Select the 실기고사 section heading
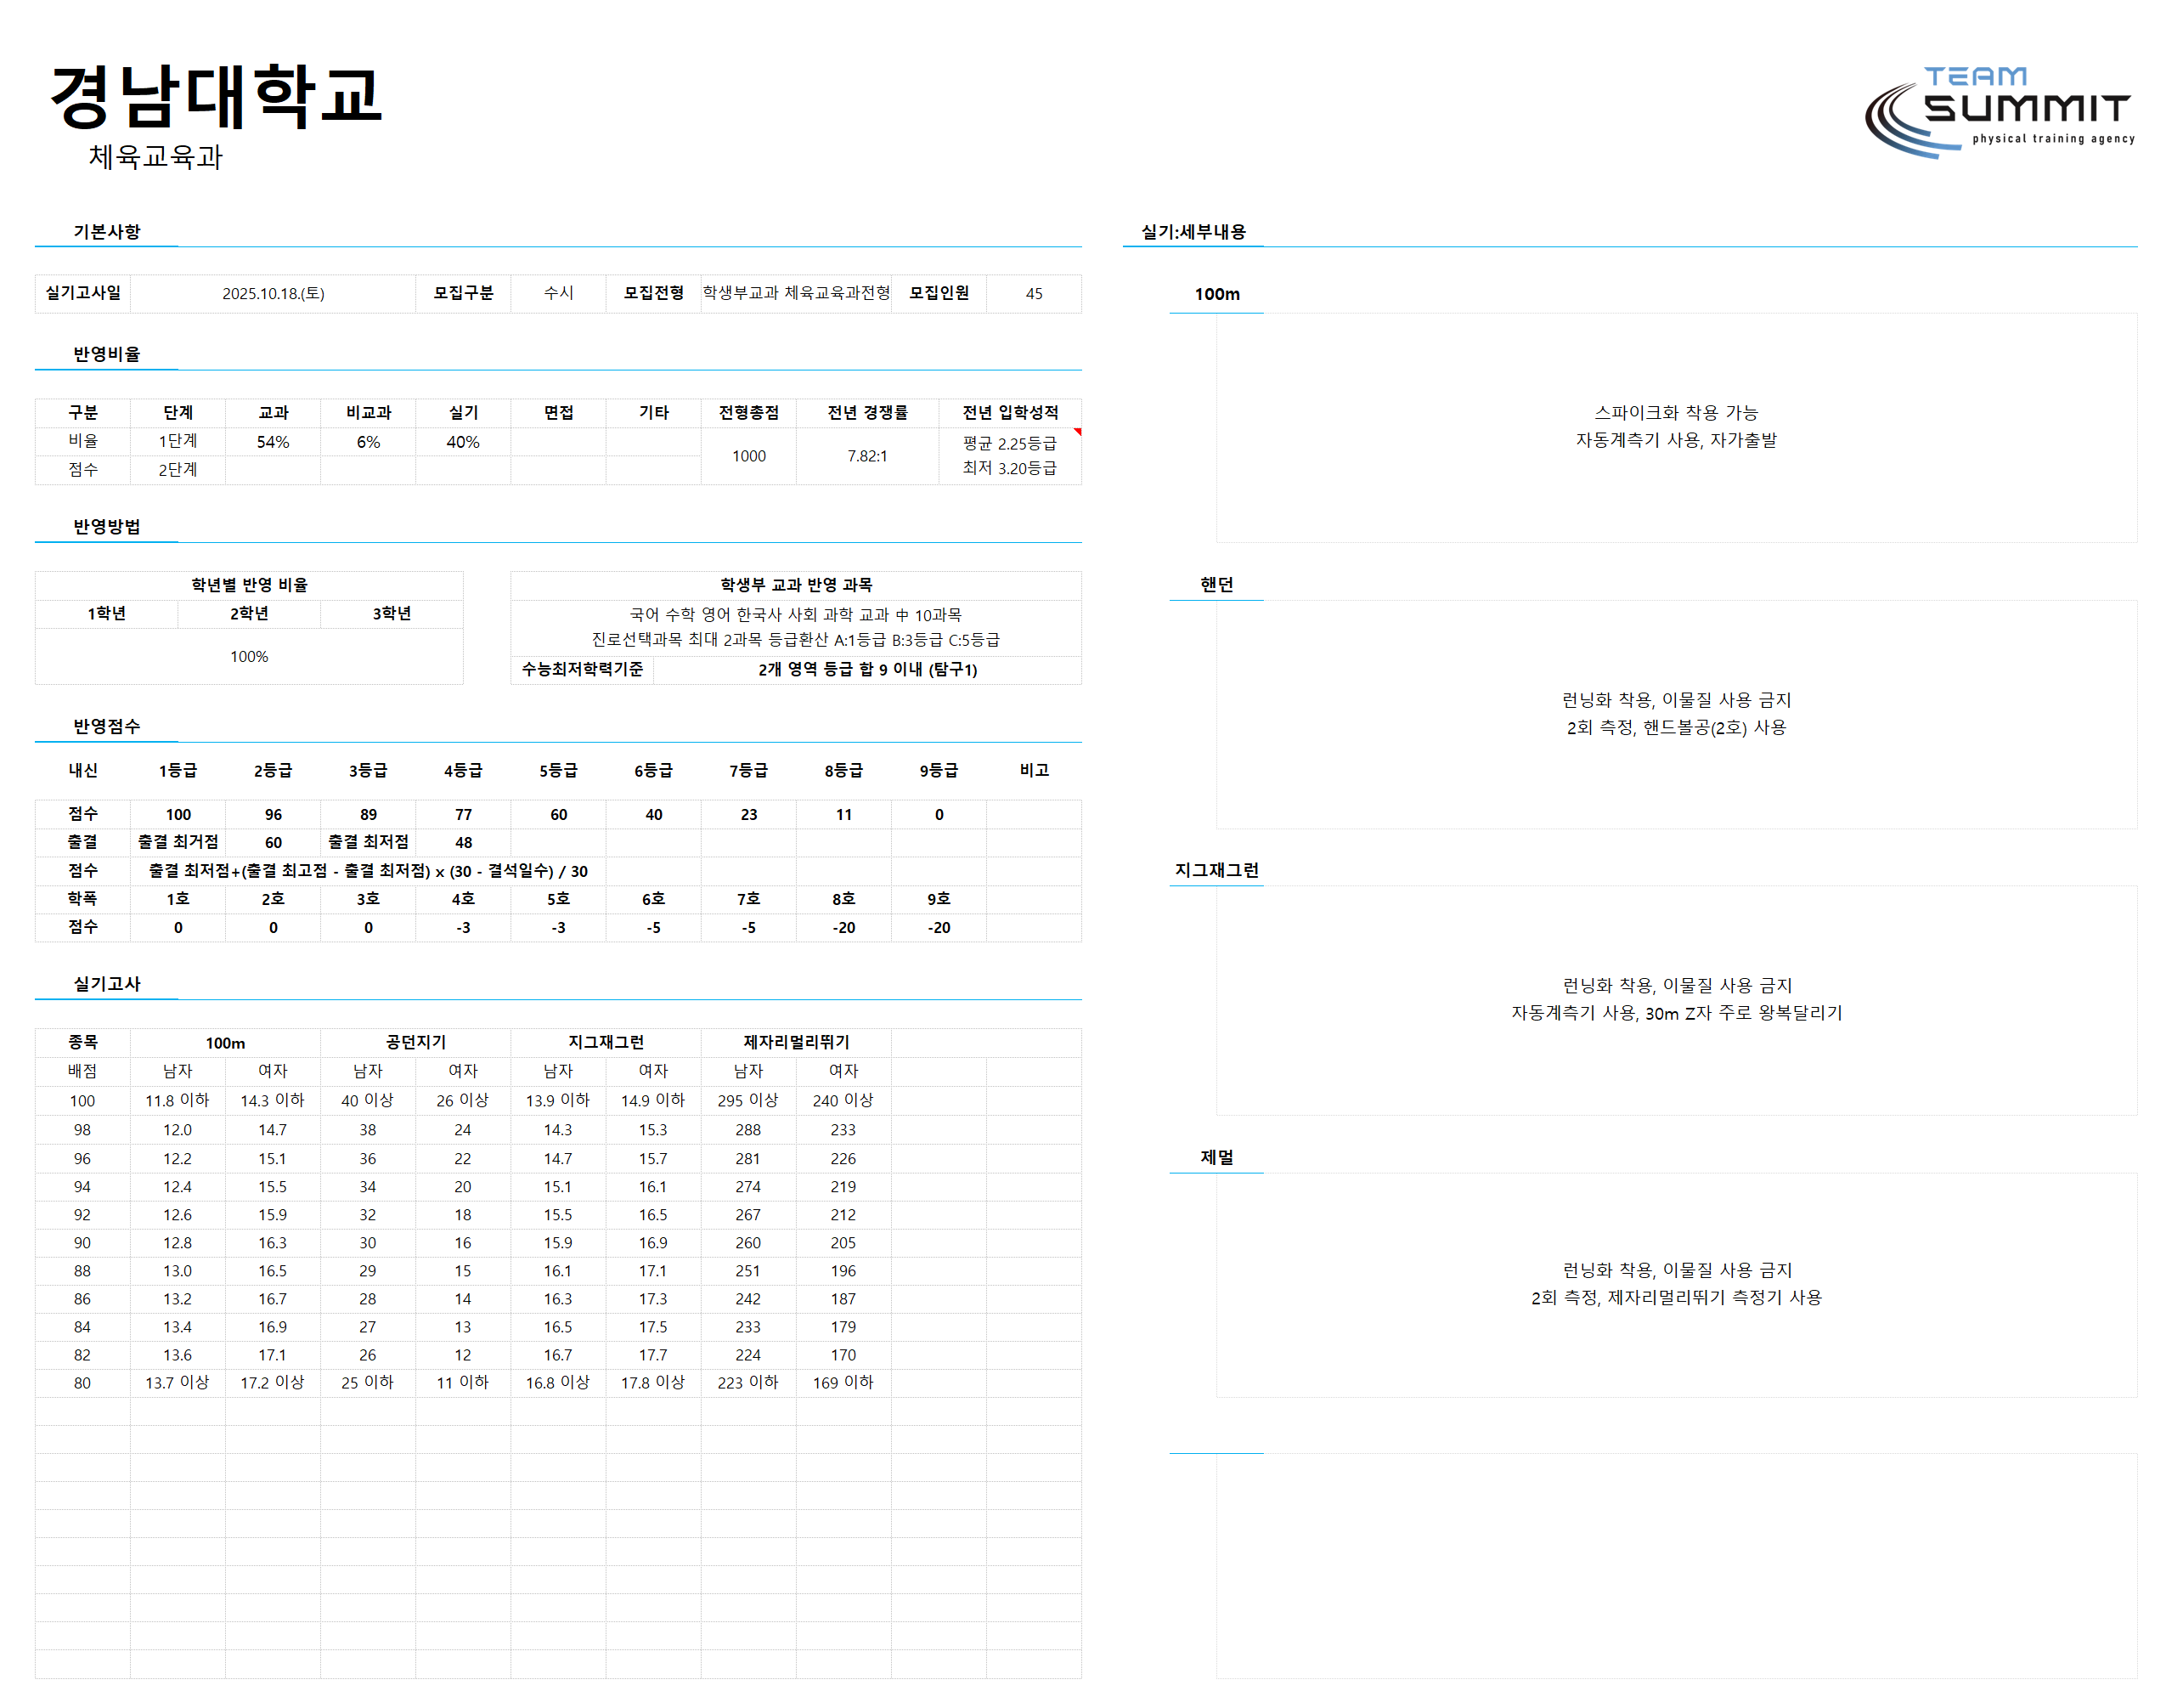 pos(107,983)
